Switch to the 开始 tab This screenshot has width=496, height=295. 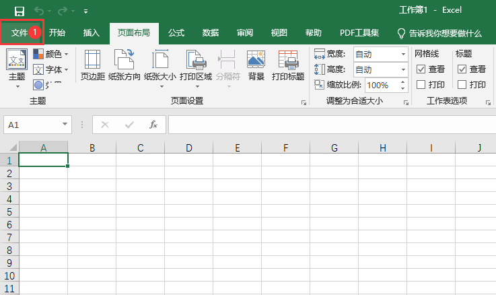click(x=57, y=32)
